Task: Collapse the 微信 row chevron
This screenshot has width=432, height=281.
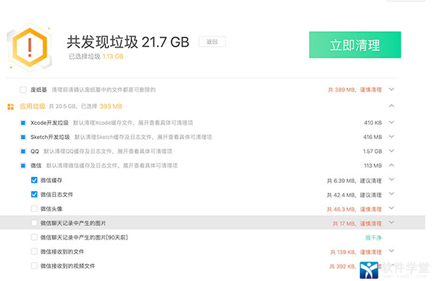Action: pyautogui.click(x=392, y=165)
